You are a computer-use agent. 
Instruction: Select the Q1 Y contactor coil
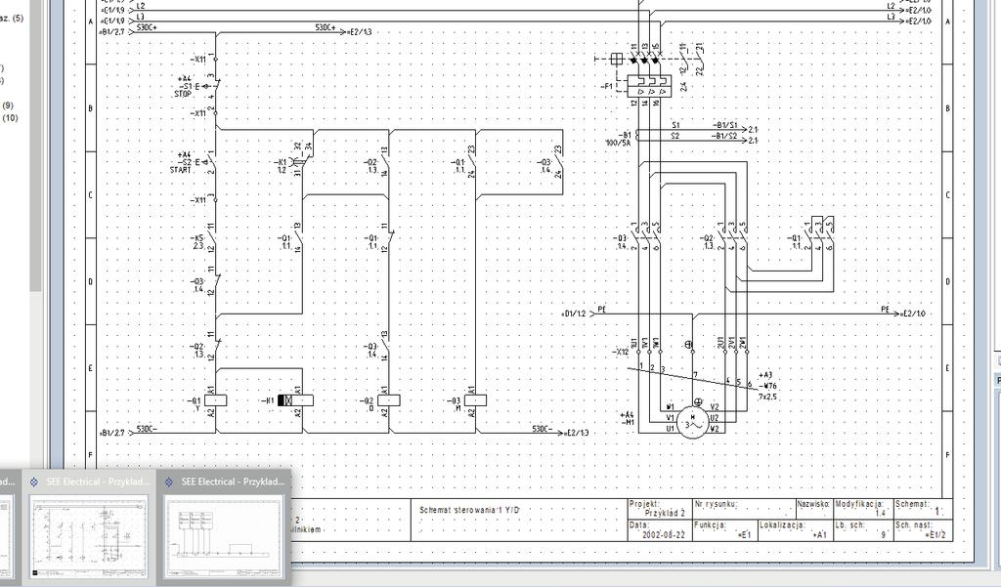(x=216, y=400)
